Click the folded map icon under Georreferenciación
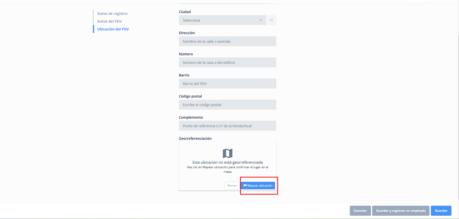459x219 pixels. tap(227, 153)
